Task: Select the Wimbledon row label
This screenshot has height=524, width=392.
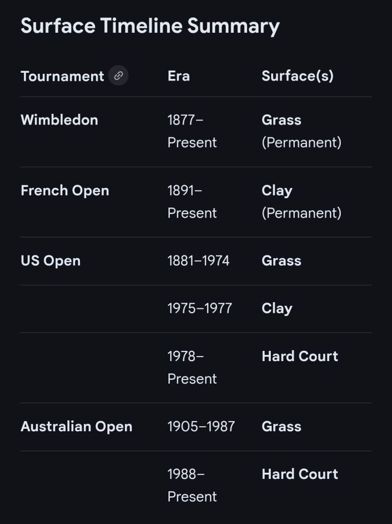Action: (59, 120)
